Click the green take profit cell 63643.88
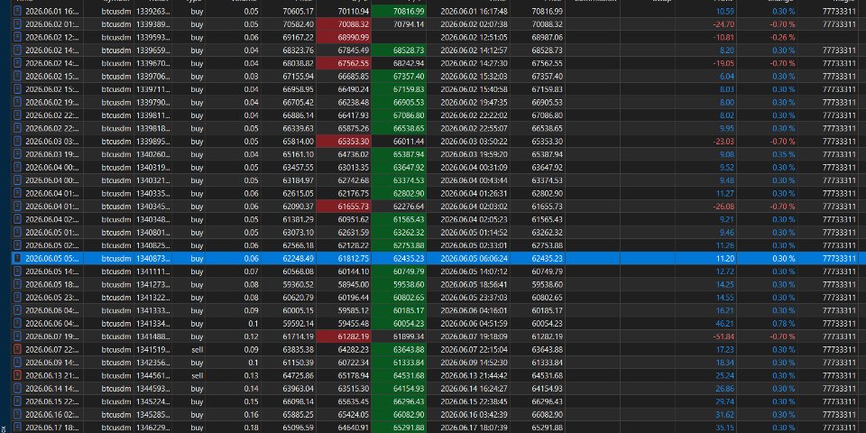This screenshot has height=433, width=866. [x=400, y=349]
